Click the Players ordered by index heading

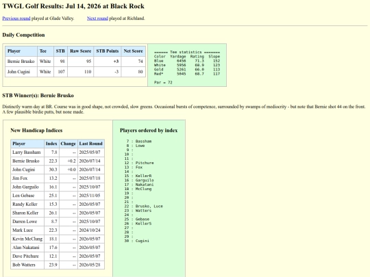(x=149, y=130)
